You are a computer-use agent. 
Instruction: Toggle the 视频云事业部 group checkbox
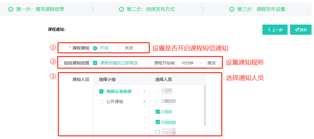coord(101,91)
